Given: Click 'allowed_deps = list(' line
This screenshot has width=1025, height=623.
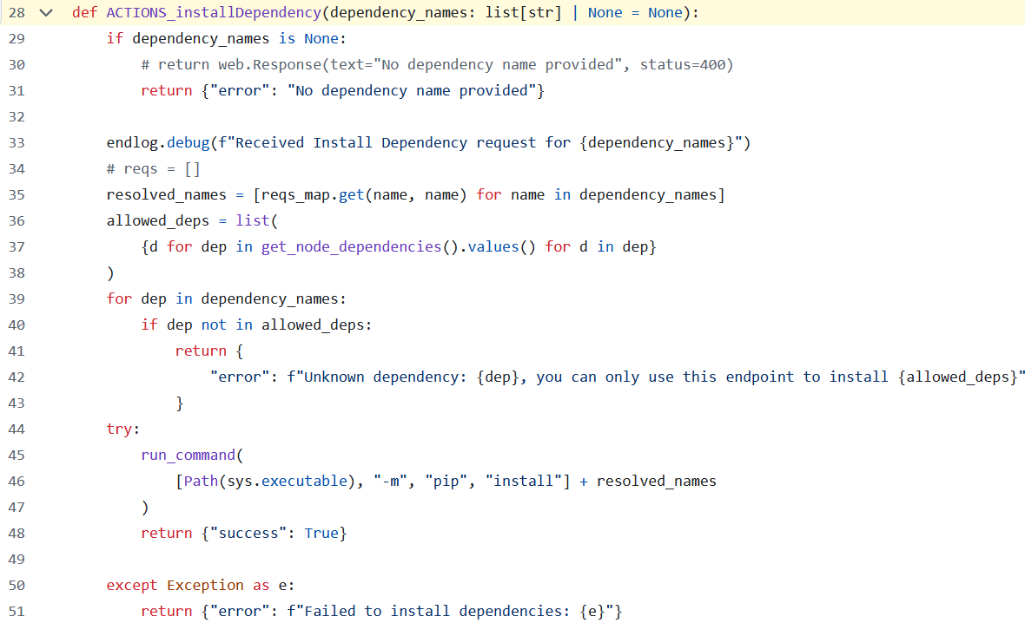Looking at the screenshot, I should point(192,220).
